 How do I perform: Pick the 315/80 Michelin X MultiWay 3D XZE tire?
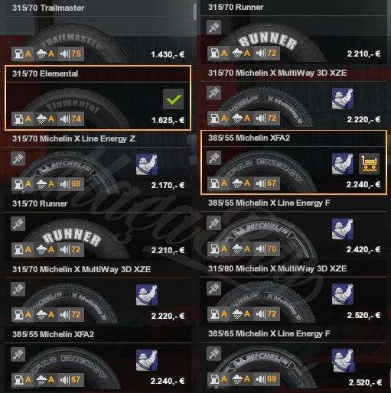(x=294, y=294)
